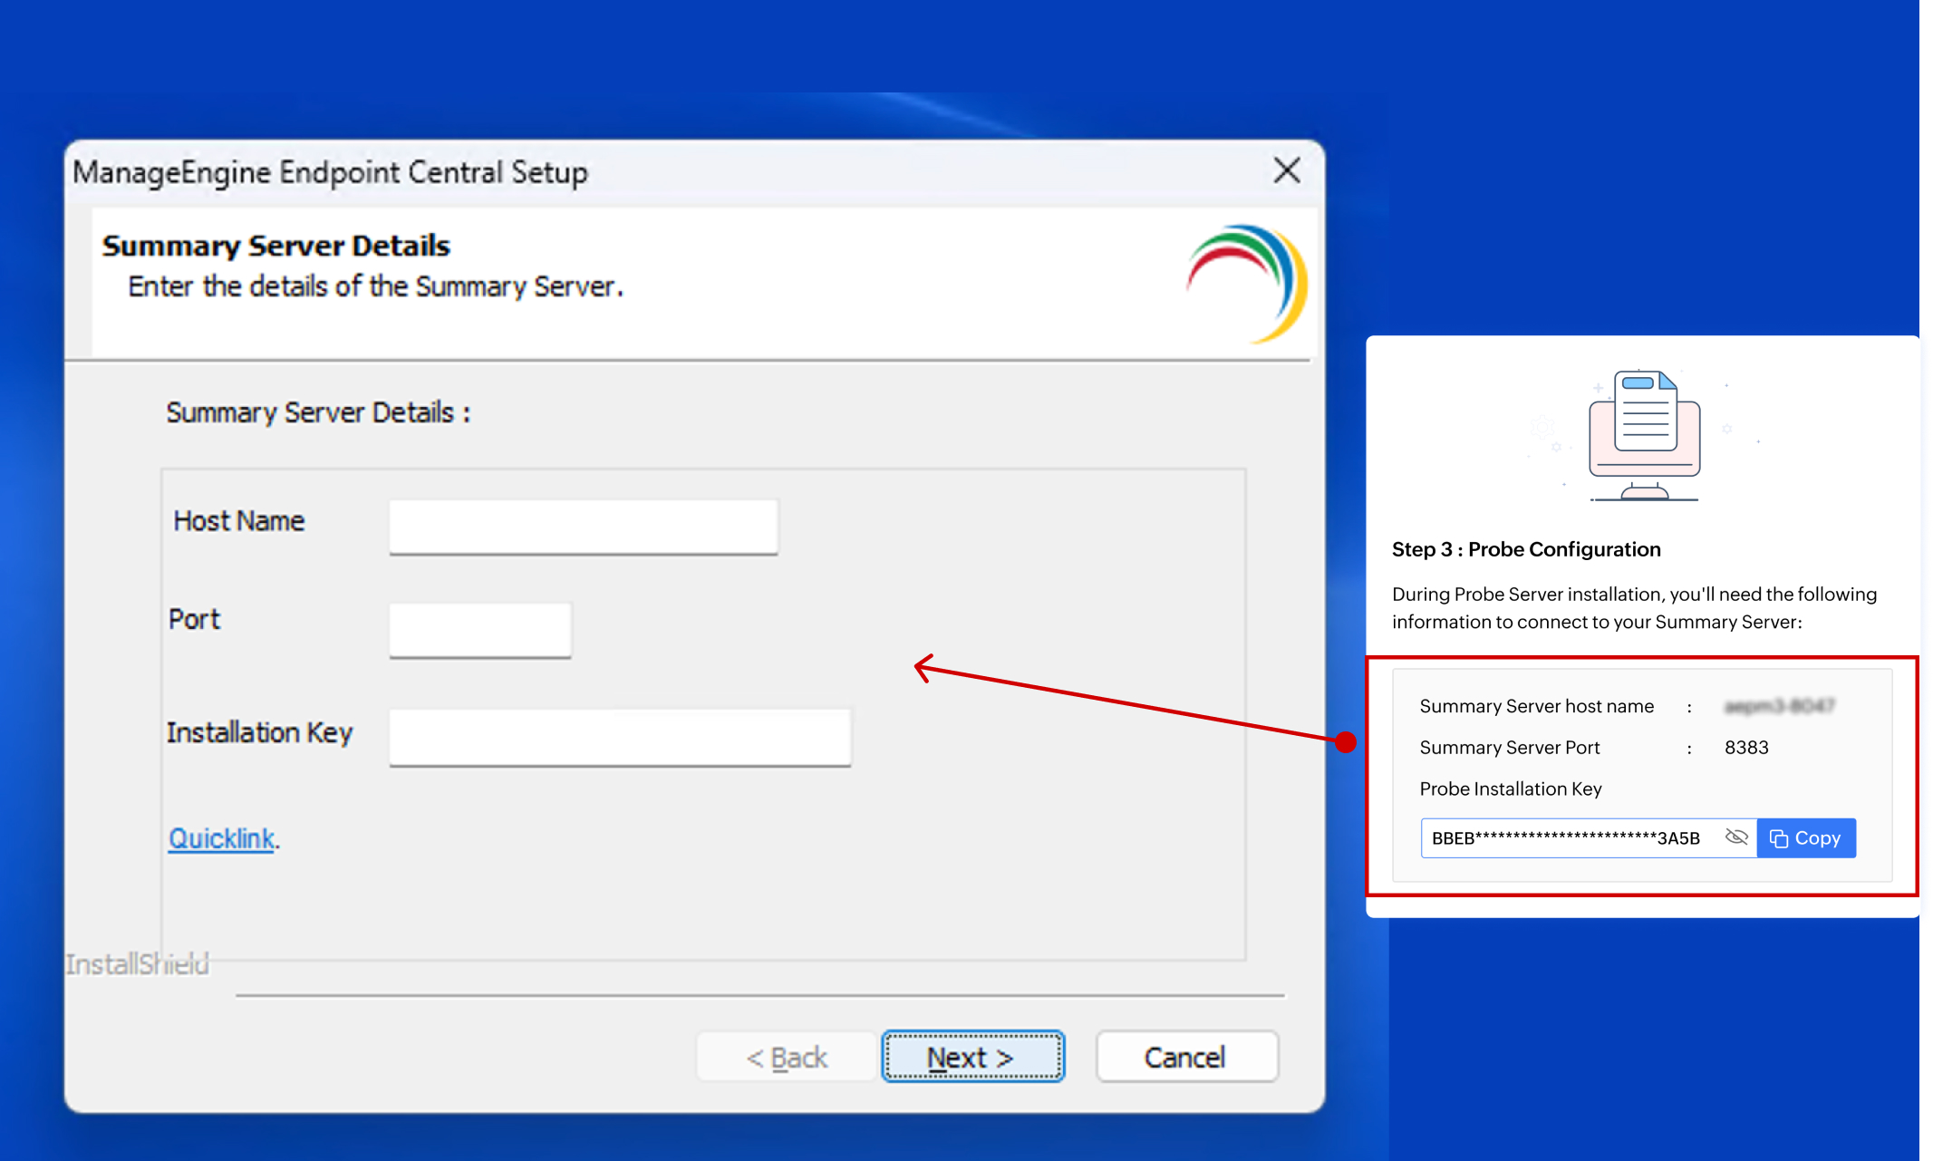Focus the Port input field
This screenshot has width=1933, height=1161.
(x=479, y=629)
